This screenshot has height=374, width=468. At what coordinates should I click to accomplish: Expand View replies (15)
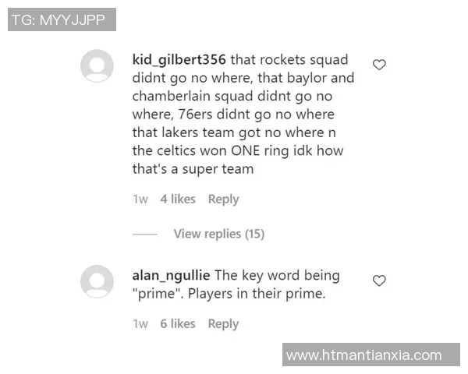point(218,234)
